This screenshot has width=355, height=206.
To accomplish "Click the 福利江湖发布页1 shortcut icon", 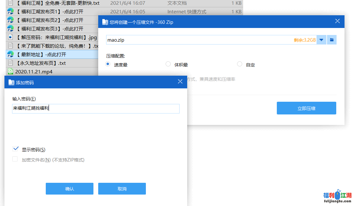I will 10,12.
